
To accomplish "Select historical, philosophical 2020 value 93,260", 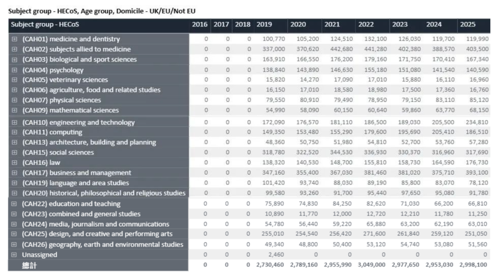I will pos(309,193).
